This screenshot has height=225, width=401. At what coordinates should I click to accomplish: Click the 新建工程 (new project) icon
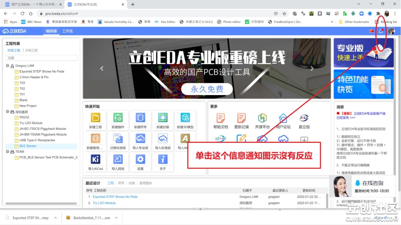[95, 118]
